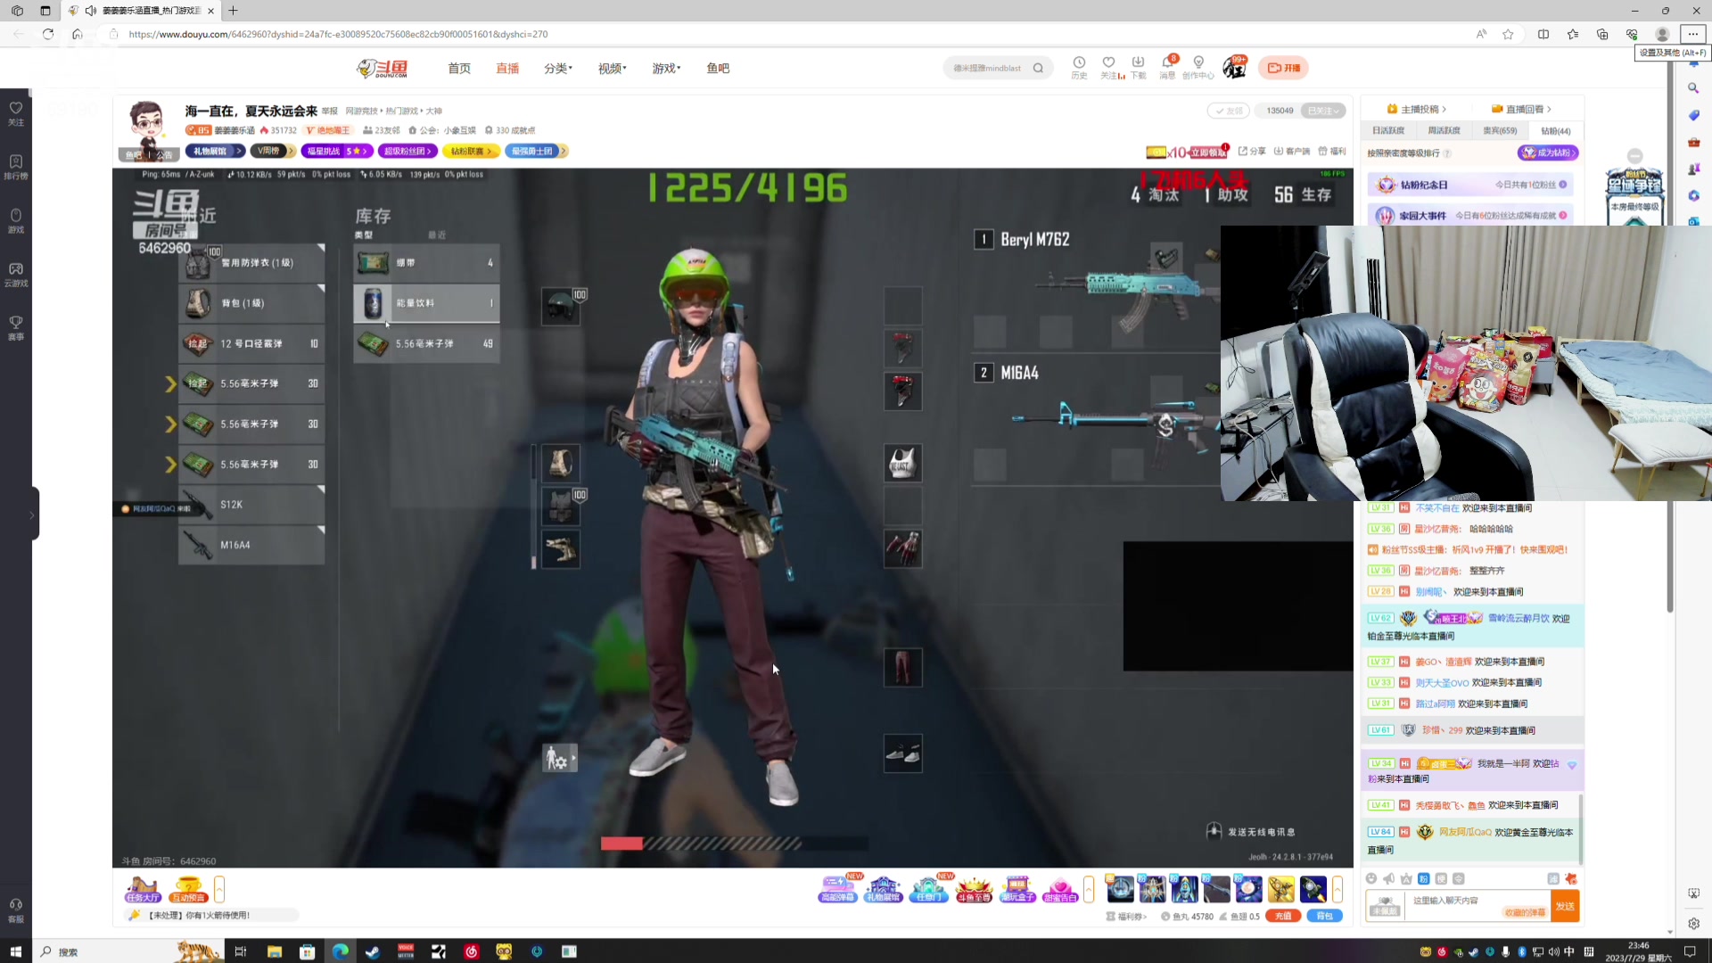Expand 主播投稿 streamer submissions
Screen dimensions: 1712x963
click(x=1417, y=109)
